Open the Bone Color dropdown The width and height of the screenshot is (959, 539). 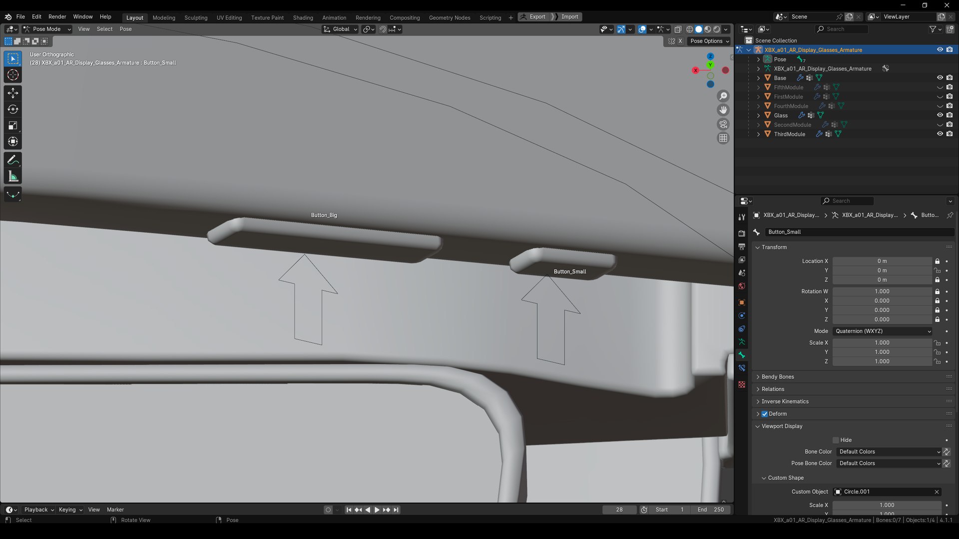tap(889, 452)
